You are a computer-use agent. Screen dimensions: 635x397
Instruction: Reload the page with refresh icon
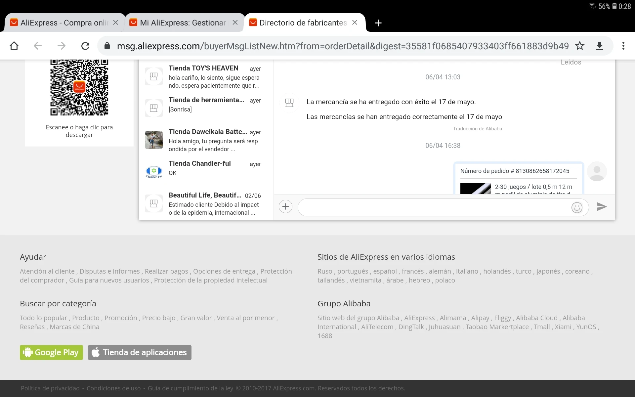click(85, 46)
